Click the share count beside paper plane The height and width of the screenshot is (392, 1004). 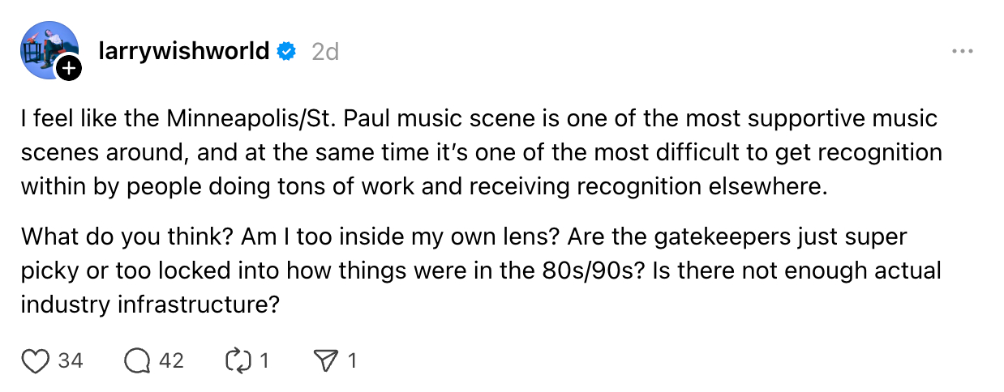pyautogui.click(x=352, y=360)
